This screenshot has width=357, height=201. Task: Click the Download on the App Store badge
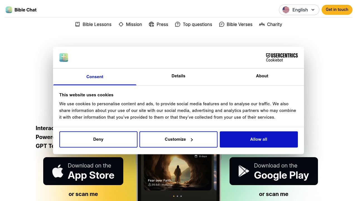coord(83,171)
